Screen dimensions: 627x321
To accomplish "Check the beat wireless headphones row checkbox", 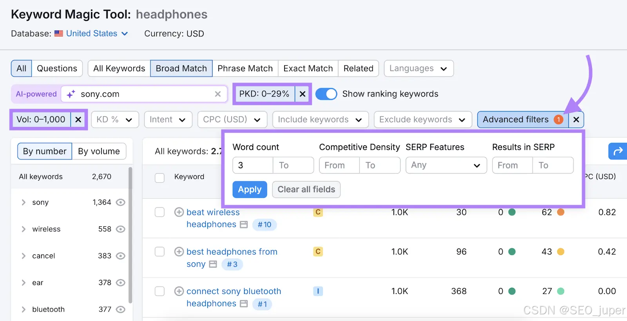I will pyautogui.click(x=159, y=212).
